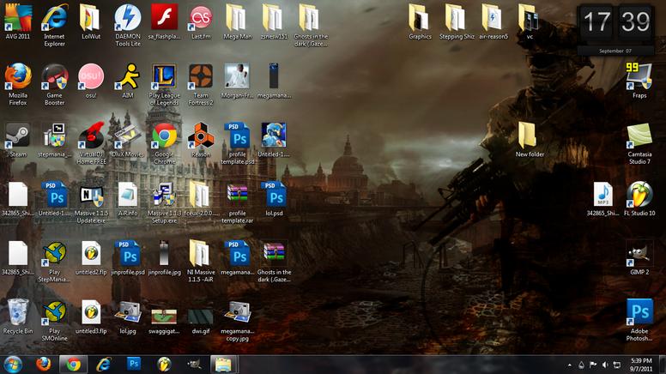The height and width of the screenshot is (374, 666).
Task: Start the osu! game shortcut
Action: [91, 81]
